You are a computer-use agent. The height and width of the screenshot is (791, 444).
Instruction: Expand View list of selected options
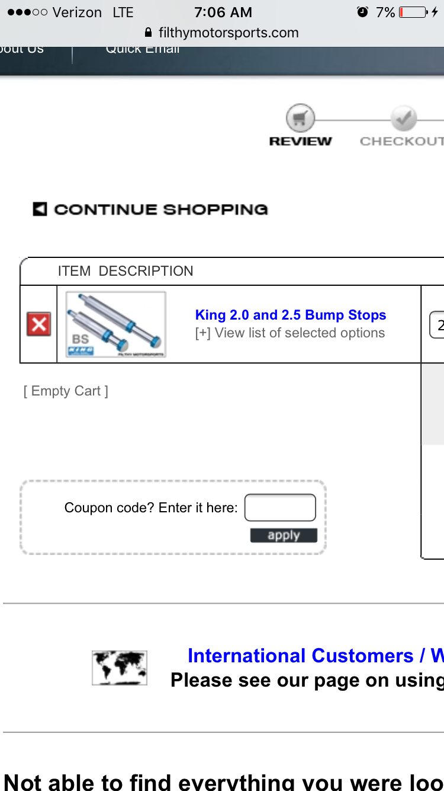pos(290,333)
